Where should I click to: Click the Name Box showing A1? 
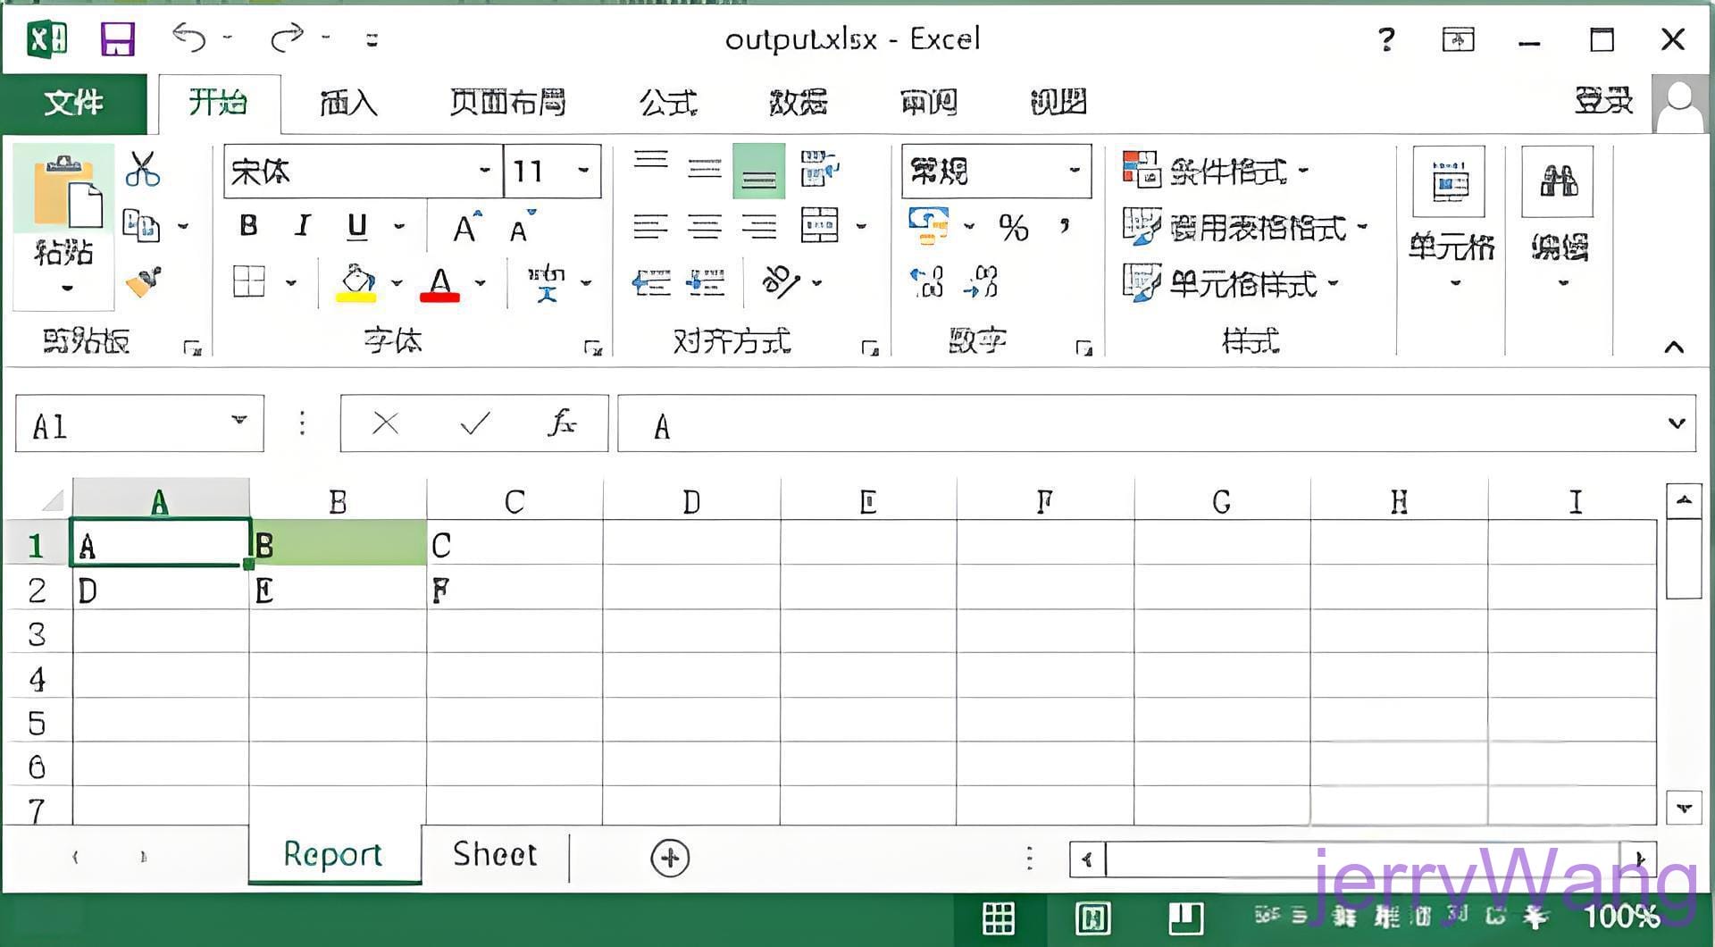click(125, 424)
